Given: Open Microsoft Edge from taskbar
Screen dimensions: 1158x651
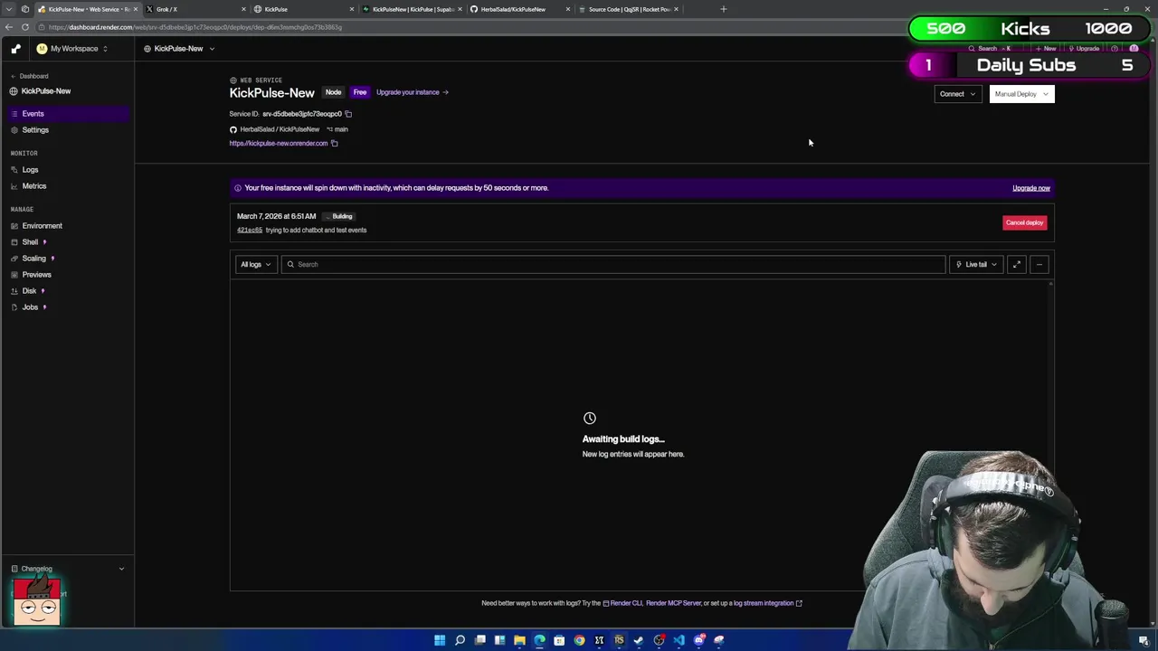Looking at the screenshot, I should point(539,640).
